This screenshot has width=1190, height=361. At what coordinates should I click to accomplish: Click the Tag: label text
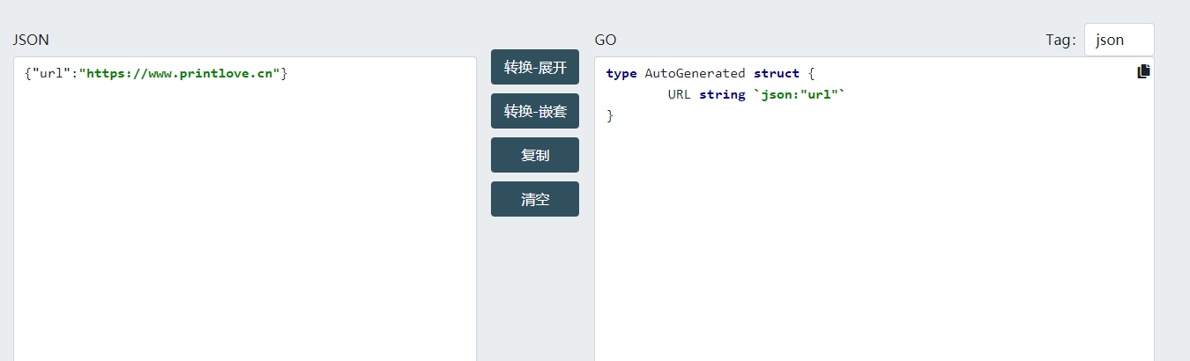click(1060, 40)
